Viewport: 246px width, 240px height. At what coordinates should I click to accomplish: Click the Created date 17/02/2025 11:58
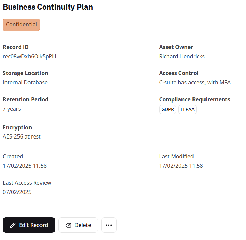[x=25, y=166]
